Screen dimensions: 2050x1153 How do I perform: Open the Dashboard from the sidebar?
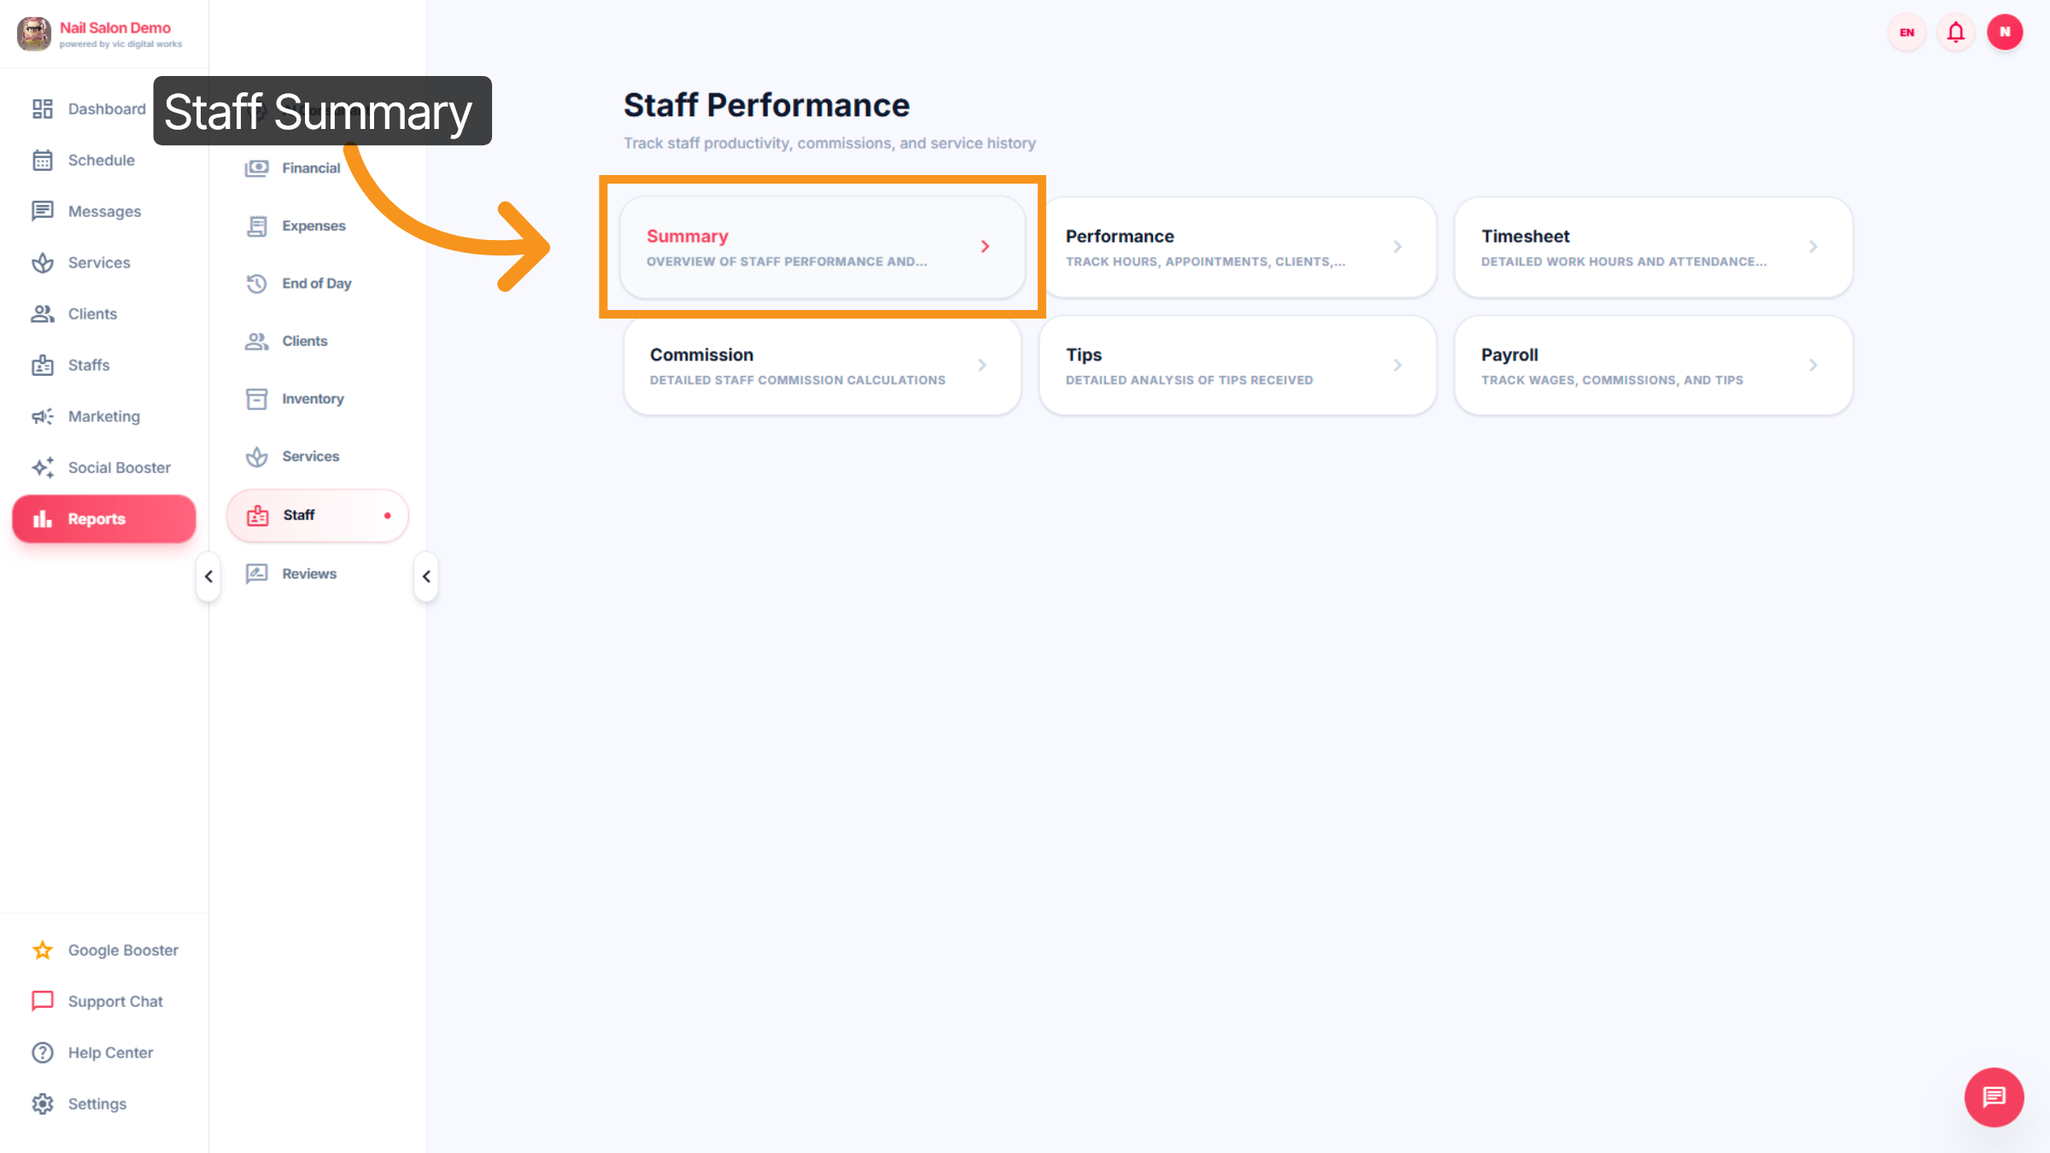[43, 108]
